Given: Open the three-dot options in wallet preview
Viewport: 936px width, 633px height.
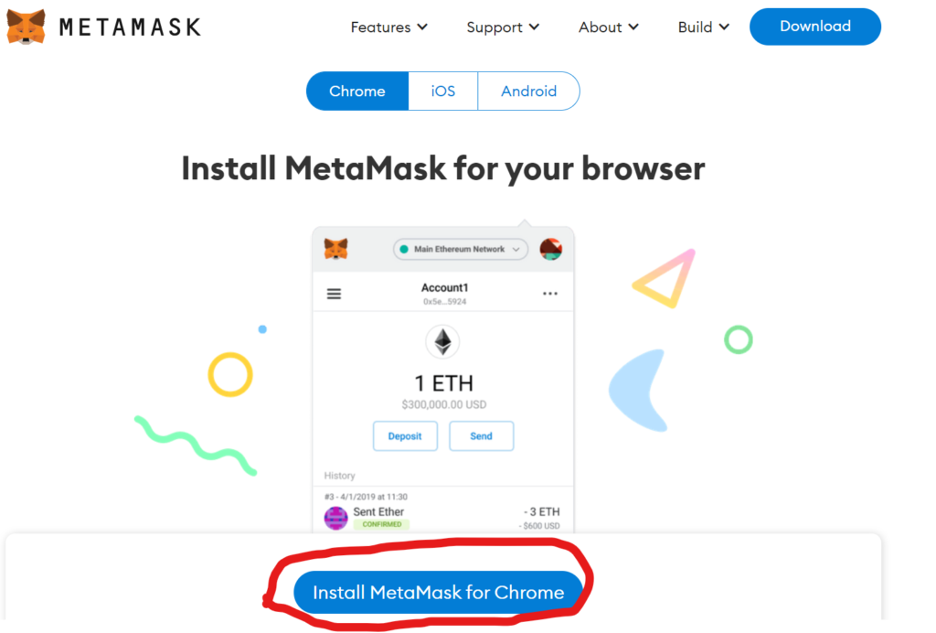Looking at the screenshot, I should pyautogui.click(x=549, y=294).
